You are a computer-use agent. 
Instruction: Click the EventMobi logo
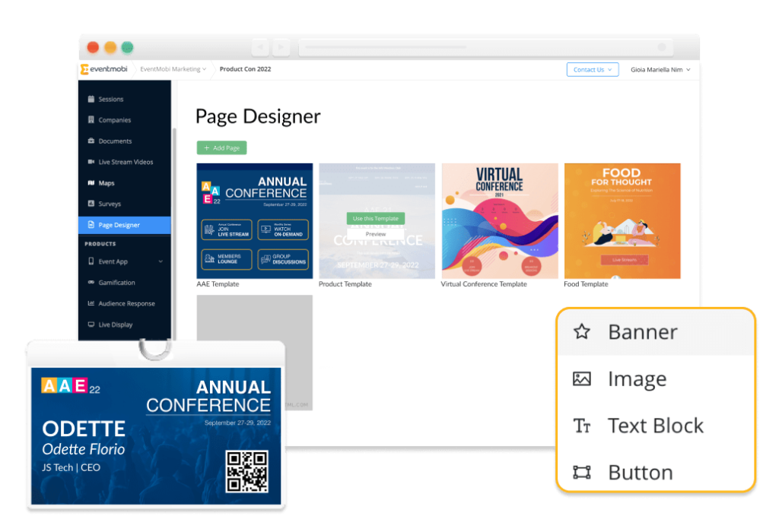pyautogui.click(x=105, y=68)
